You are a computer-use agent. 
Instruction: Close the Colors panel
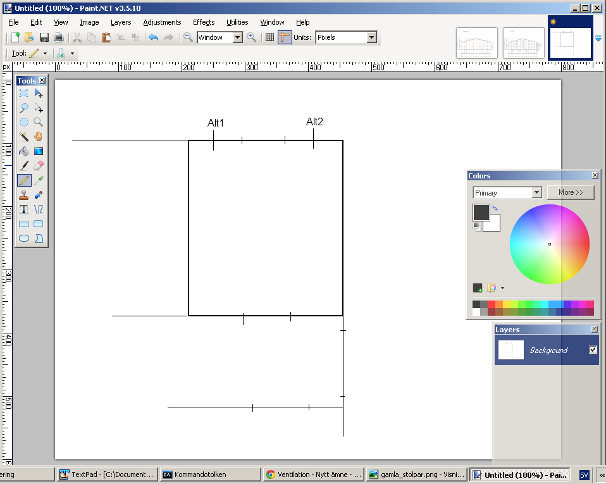(x=595, y=175)
